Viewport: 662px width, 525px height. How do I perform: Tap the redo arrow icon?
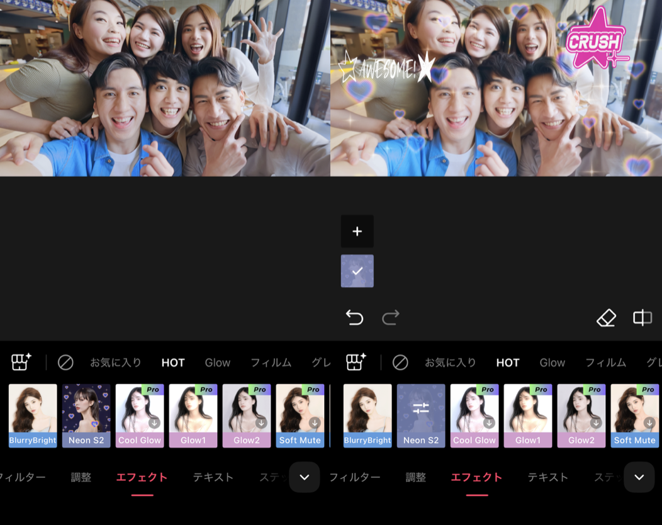point(391,318)
